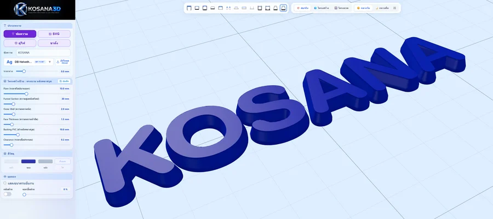Select the lightbox (ตู้ไฟ) type tab
This screenshot has height=219, width=493.
coord(20,43)
